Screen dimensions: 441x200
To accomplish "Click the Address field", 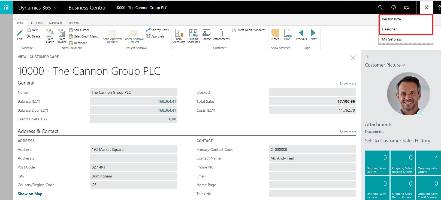I will point(134,149).
